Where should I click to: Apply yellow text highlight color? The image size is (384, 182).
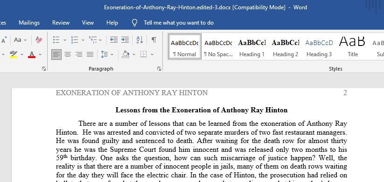(14, 54)
